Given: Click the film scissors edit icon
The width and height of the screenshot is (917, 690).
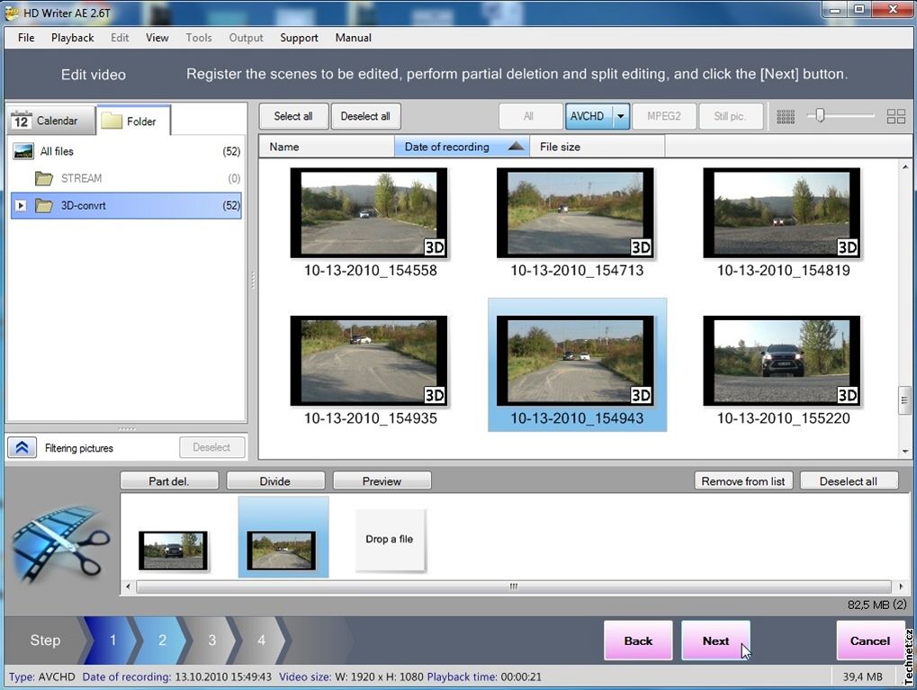Looking at the screenshot, I should point(61,544).
